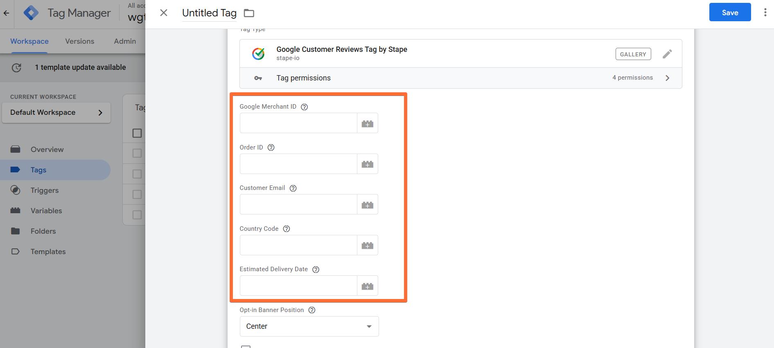Insert variable for Order ID field
The height and width of the screenshot is (348, 774).
click(x=368, y=164)
